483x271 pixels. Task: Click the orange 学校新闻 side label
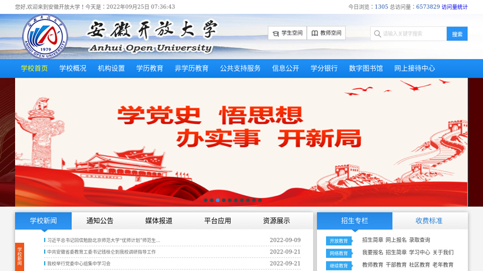tap(19, 257)
